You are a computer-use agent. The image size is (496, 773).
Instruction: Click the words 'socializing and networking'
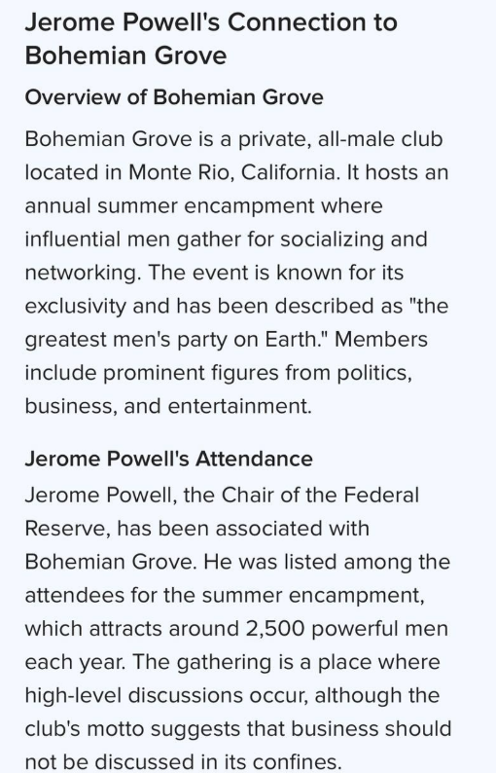point(226,256)
